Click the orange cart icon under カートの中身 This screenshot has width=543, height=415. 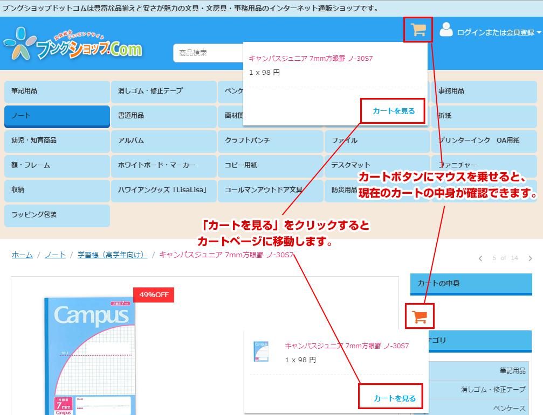click(420, 316)
